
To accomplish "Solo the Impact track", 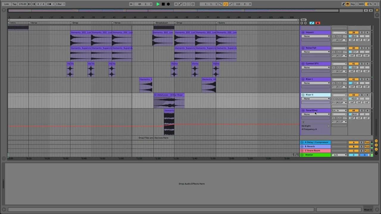I will click(x=362, y=32).
